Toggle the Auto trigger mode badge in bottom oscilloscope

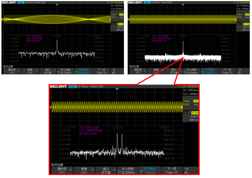click(x=73, y=87)
